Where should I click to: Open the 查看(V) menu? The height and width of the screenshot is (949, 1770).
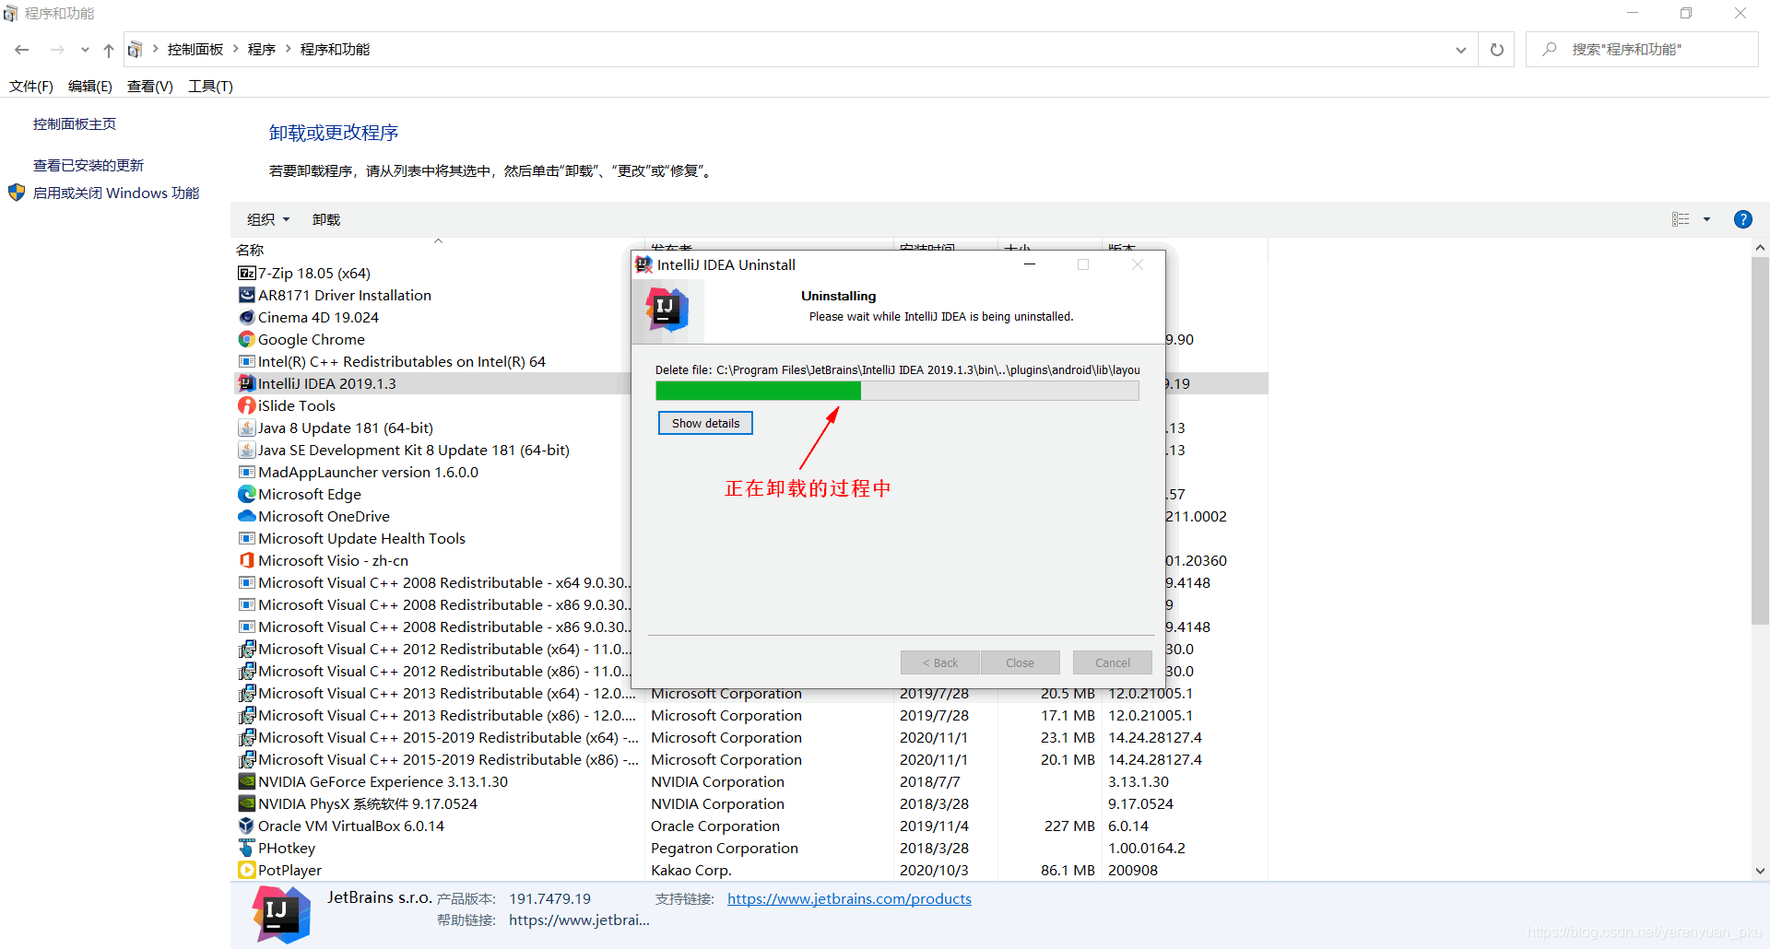click(x=149, y=86)
